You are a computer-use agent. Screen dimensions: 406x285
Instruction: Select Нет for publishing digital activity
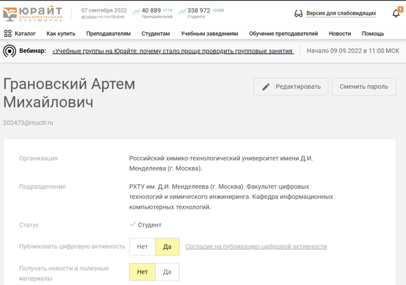pyautogui.click(x=142, y=247)
